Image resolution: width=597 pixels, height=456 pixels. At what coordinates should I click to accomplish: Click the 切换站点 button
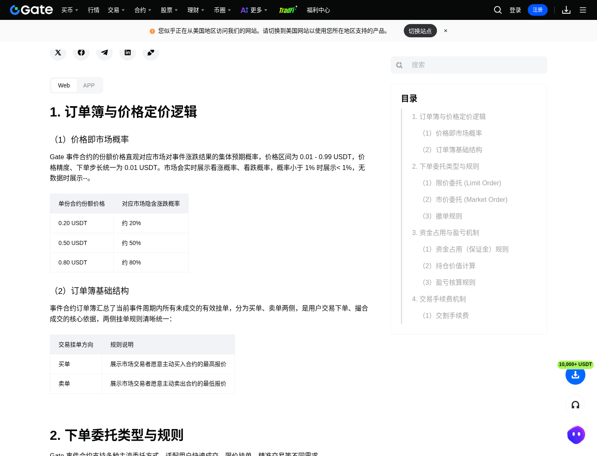(x=420, y=31)
